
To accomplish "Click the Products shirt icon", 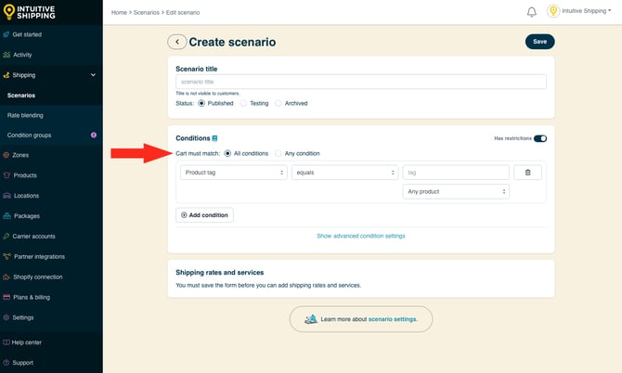I will [x=6, y=175].
